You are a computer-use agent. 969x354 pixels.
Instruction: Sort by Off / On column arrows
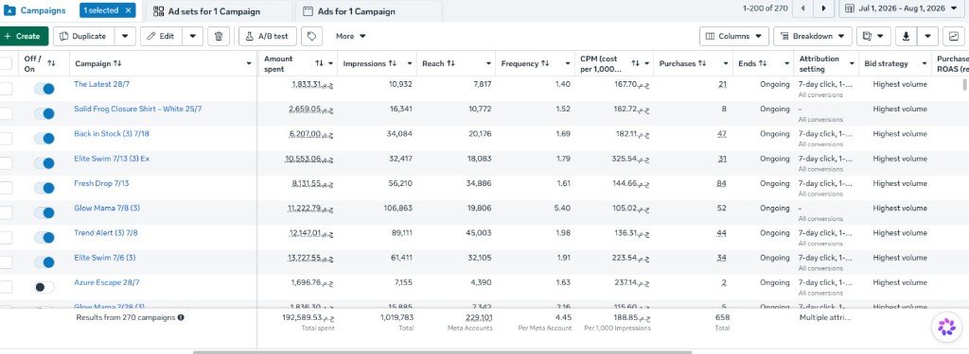tap(51, 63)
